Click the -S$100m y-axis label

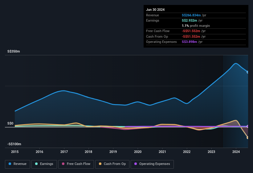point(14,144)
